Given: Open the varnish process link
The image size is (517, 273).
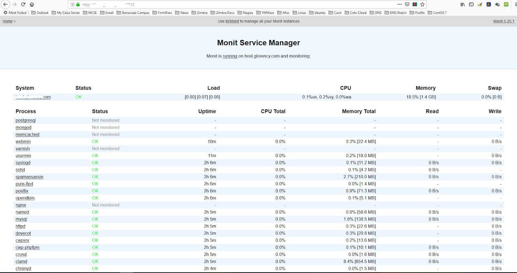Looking at the screenshot, I should [x=23, y=149].
